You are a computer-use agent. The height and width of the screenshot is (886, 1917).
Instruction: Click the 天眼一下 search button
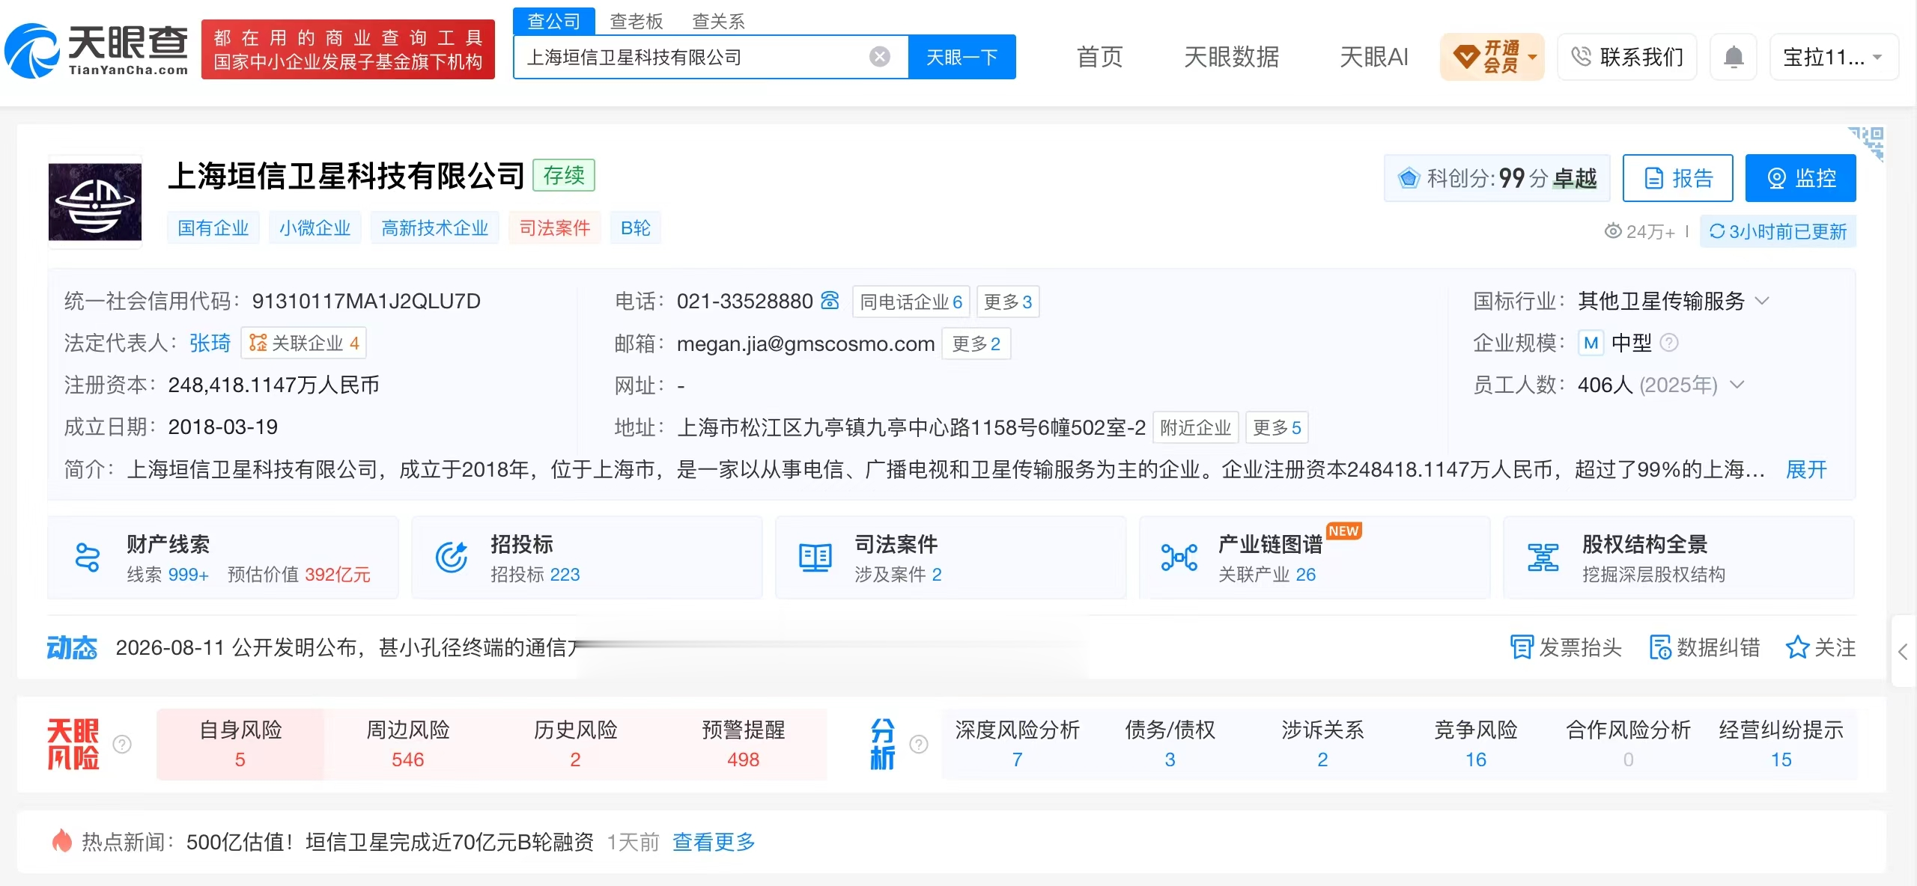[x=962, y=57]
